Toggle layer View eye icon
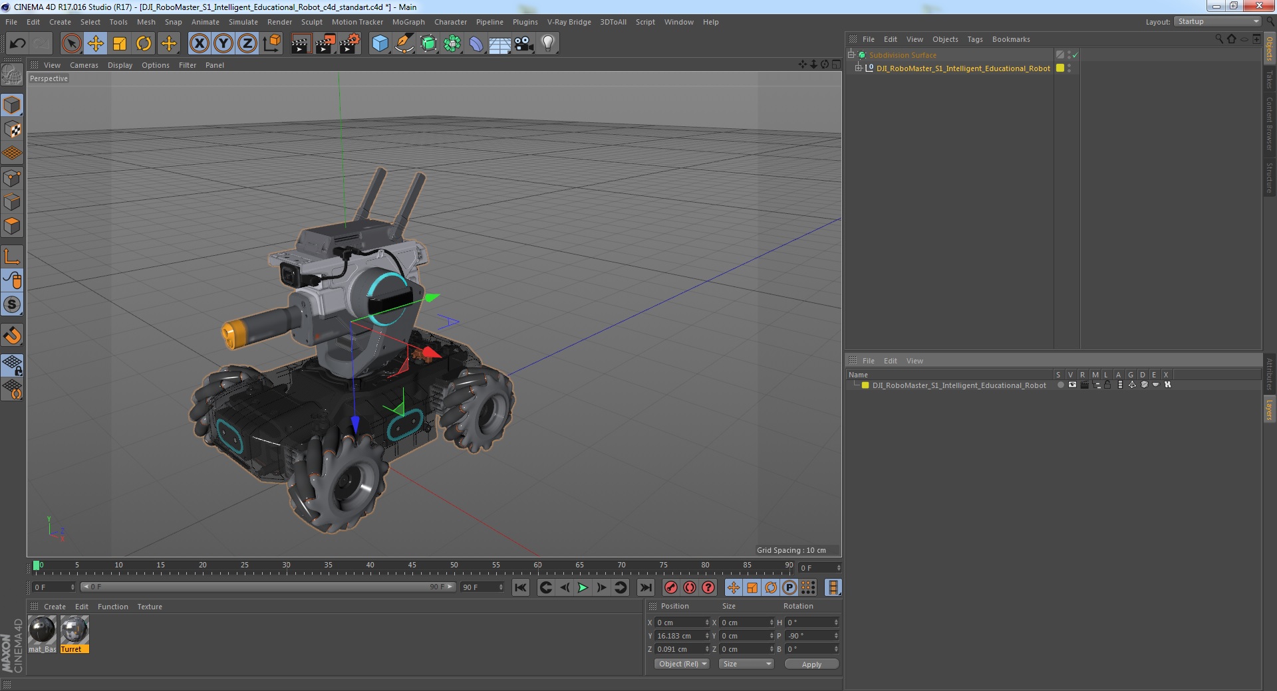Viewport: 1277px width, 691px height. pyautogui.click(x=1072, y=385)
